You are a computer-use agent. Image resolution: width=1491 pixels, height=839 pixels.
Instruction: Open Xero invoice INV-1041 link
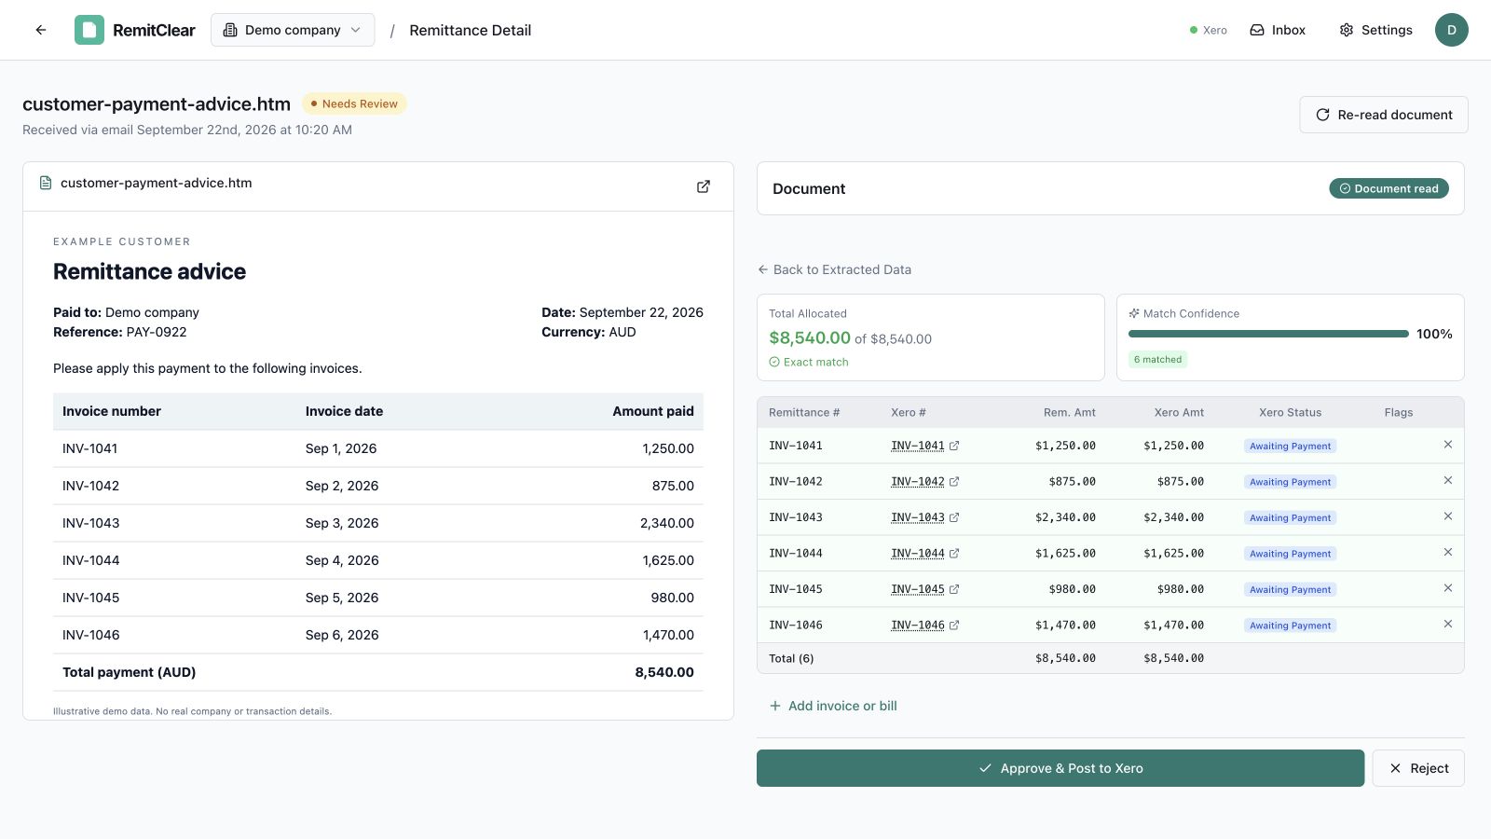(x=924, y=446)
